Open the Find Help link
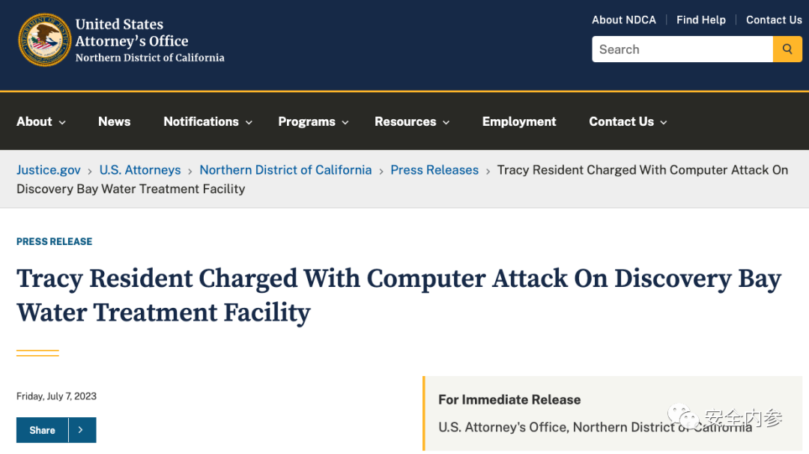The image size is (809, 454). coord(700,20)
